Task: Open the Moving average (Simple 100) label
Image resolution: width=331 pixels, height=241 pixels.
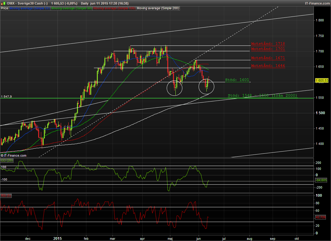Action: 114,8
